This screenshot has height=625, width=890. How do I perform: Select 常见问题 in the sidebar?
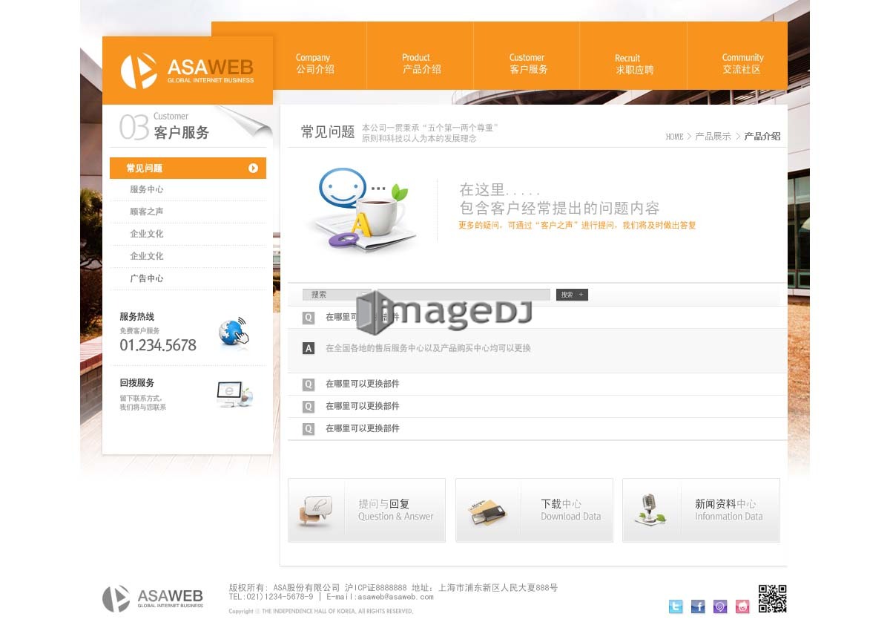pyautogui.click(x=188, y=168)
